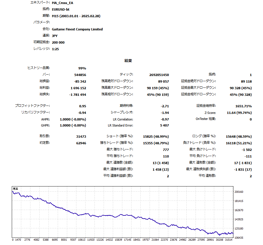Click total deals count 62946
The image size is (263, 245).
tap(81, 143)
